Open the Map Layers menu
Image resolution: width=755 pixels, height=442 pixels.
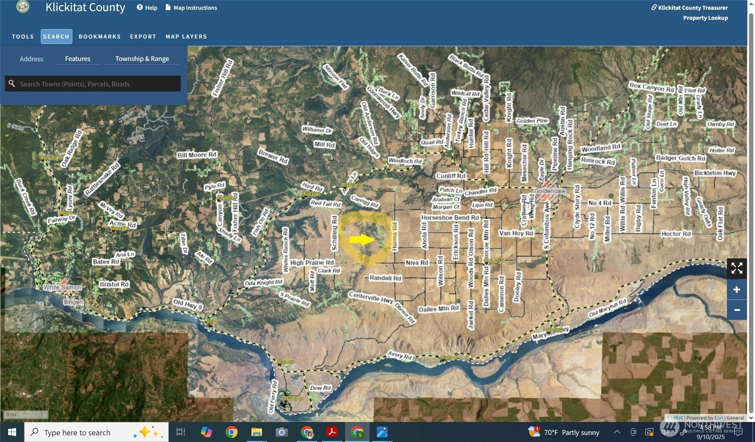tap(186, 36)
